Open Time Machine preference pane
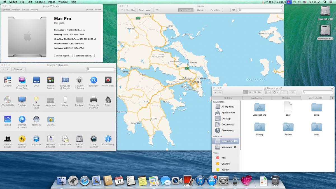 click(94, 141)
